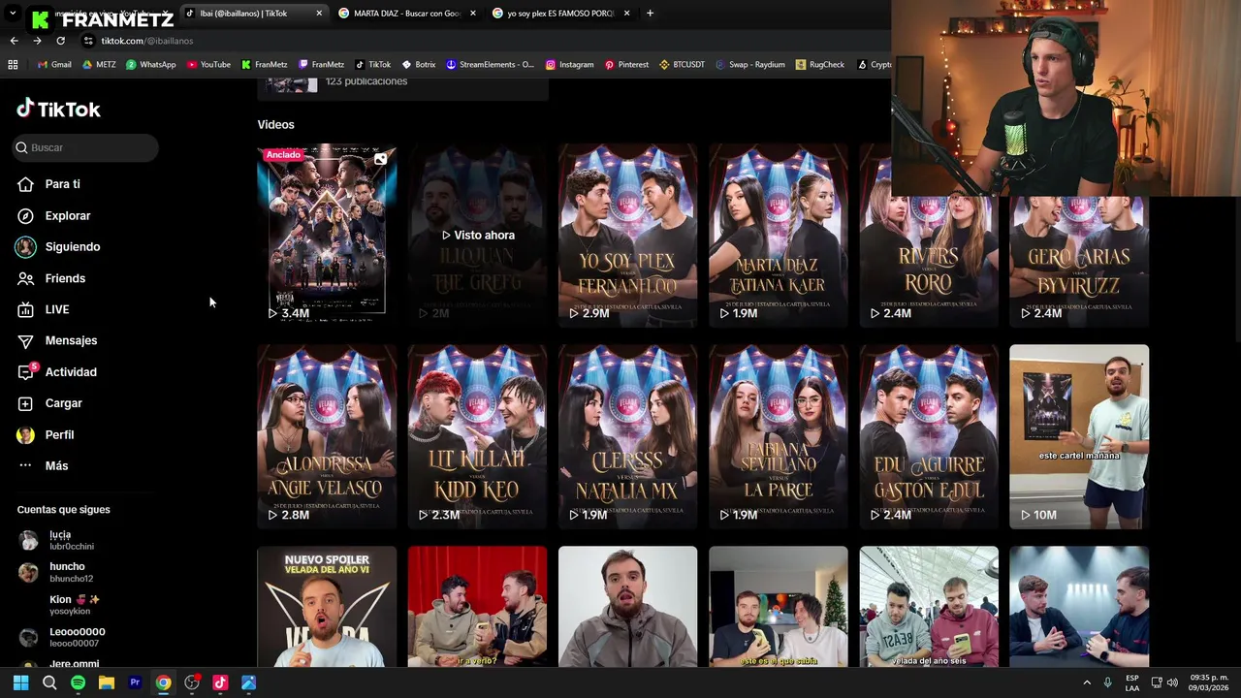Play the Edu Aguirre vs Gastón Edul video

(928, 436)
